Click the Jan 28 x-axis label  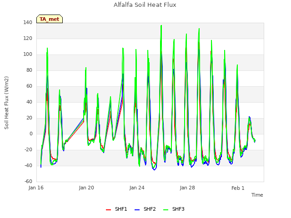tap(187, 188)
